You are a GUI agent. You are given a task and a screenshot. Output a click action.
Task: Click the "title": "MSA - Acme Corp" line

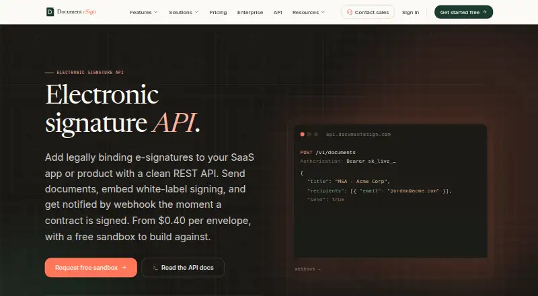tap(348, 182)
